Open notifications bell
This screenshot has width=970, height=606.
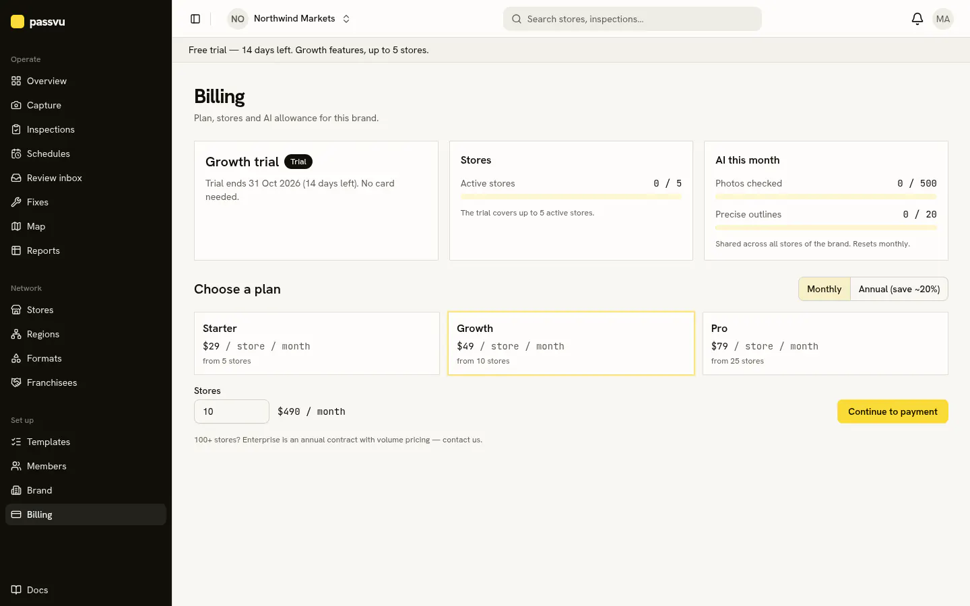click(x=917, y=19)
